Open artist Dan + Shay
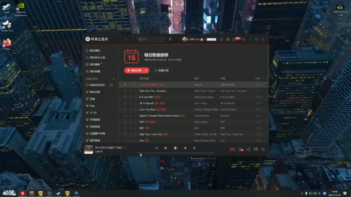The image size is (351, 197). tap(201, 103)
